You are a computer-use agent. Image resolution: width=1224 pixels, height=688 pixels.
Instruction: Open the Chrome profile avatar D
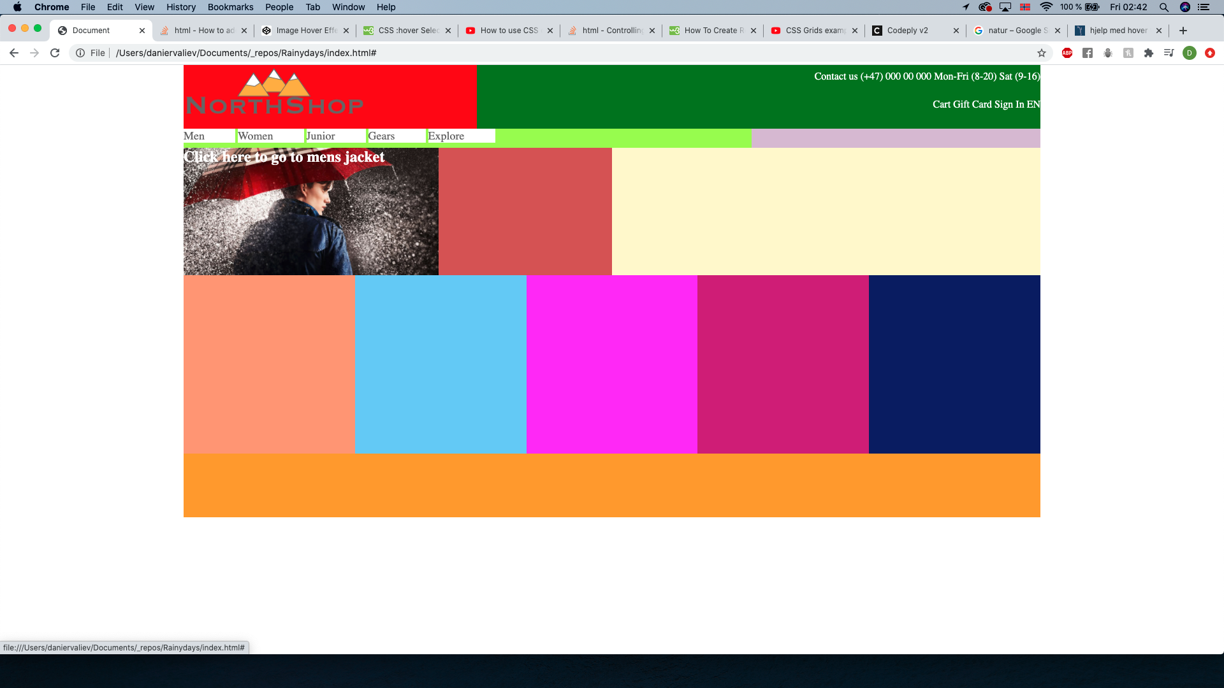[x=1190, y=53]
